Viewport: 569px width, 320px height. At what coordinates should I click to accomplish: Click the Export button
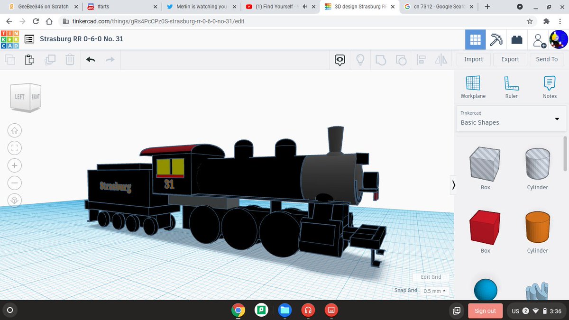(510, 59)
